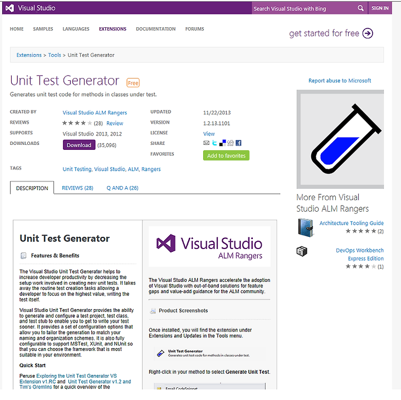
Task: Click the Unit Testing tag
Action: pos(77,169)
